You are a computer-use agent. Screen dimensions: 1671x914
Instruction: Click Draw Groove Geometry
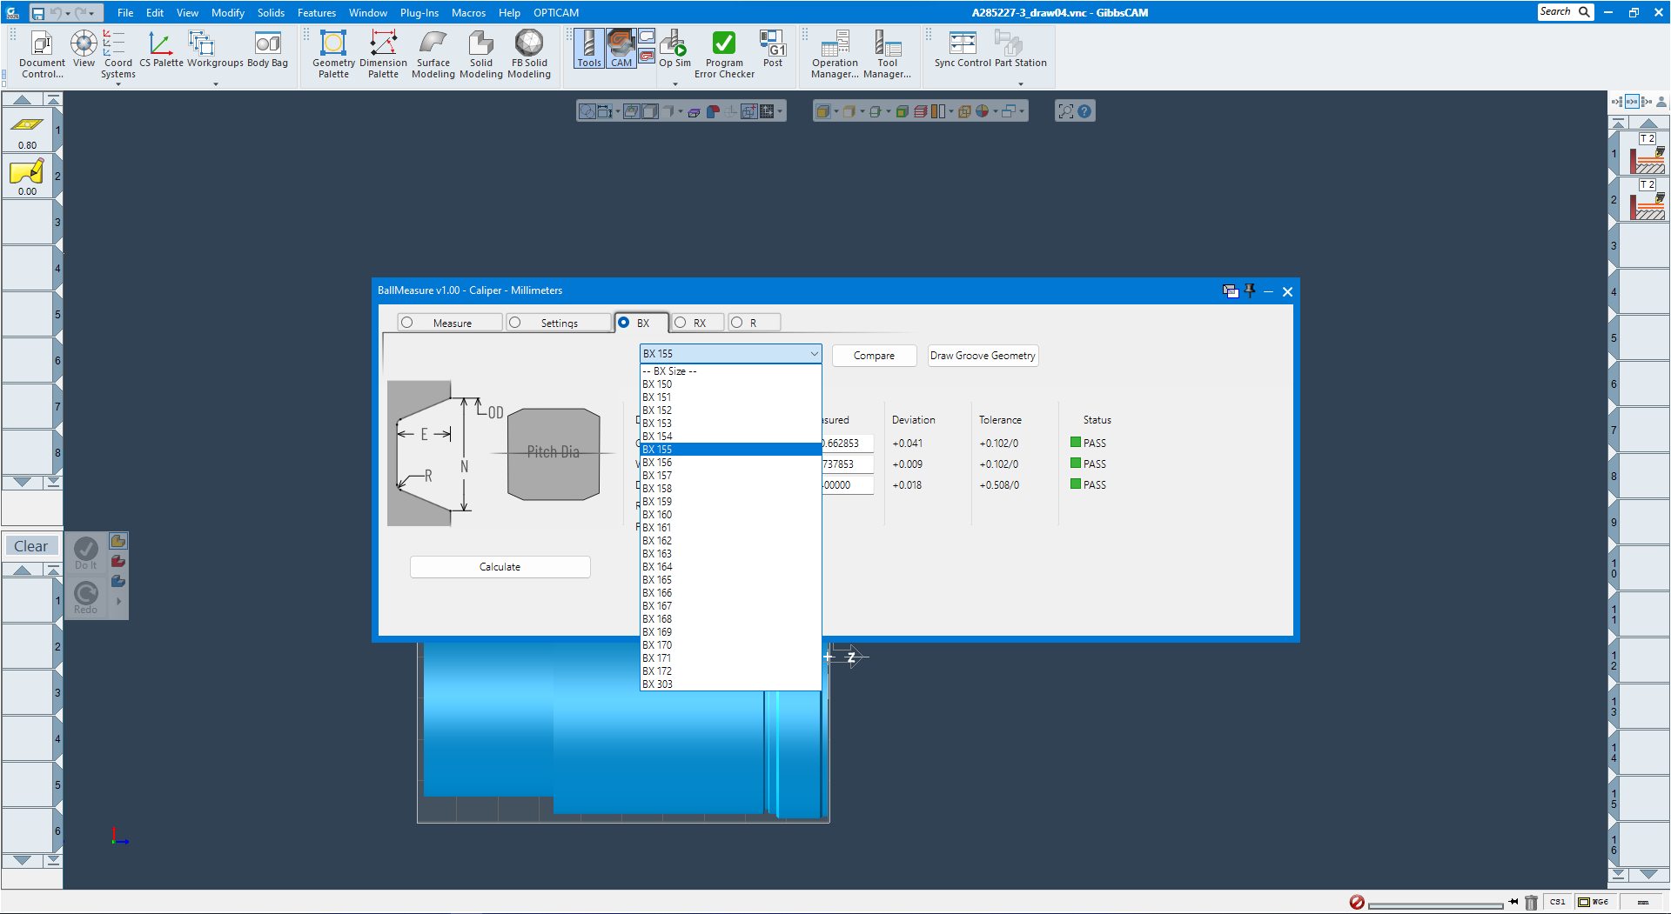[x=982, y=355]
